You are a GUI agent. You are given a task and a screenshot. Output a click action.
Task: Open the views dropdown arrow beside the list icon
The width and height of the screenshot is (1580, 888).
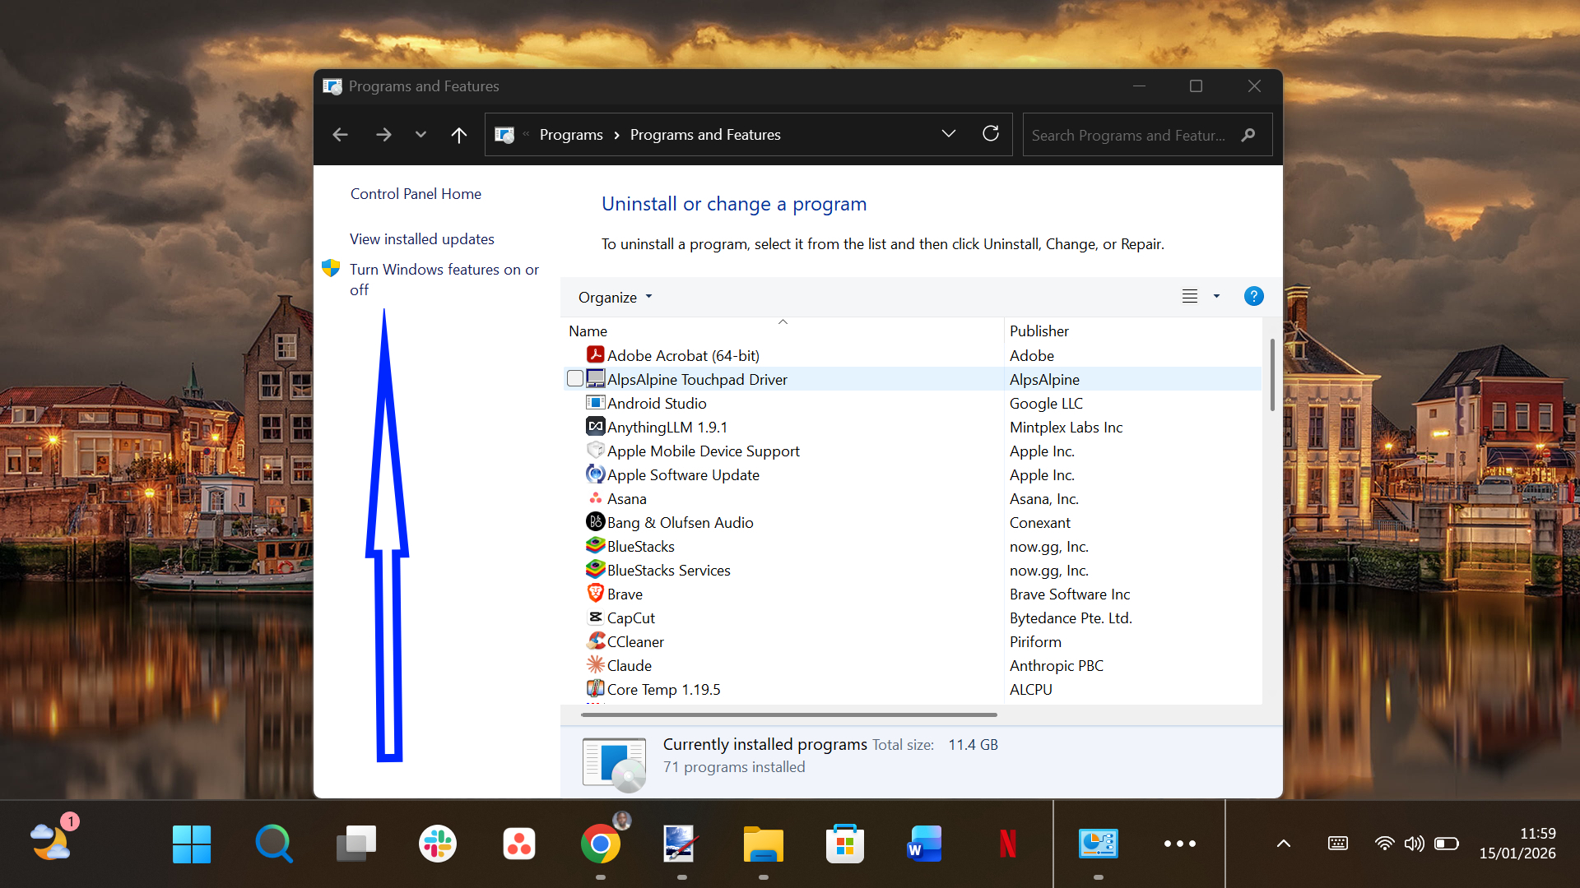click(x=1215, y=296)
